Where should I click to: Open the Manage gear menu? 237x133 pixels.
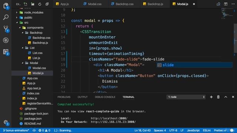[6, 122]
